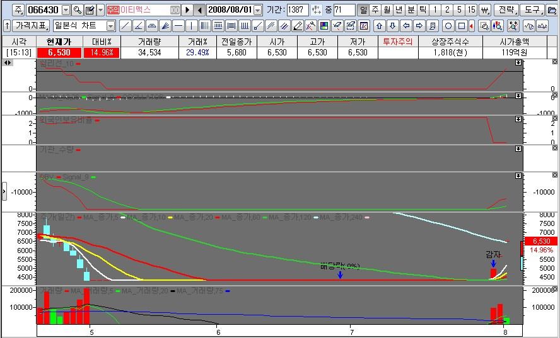
Task: Click the 중 input field showing 71
Action: 344,10
